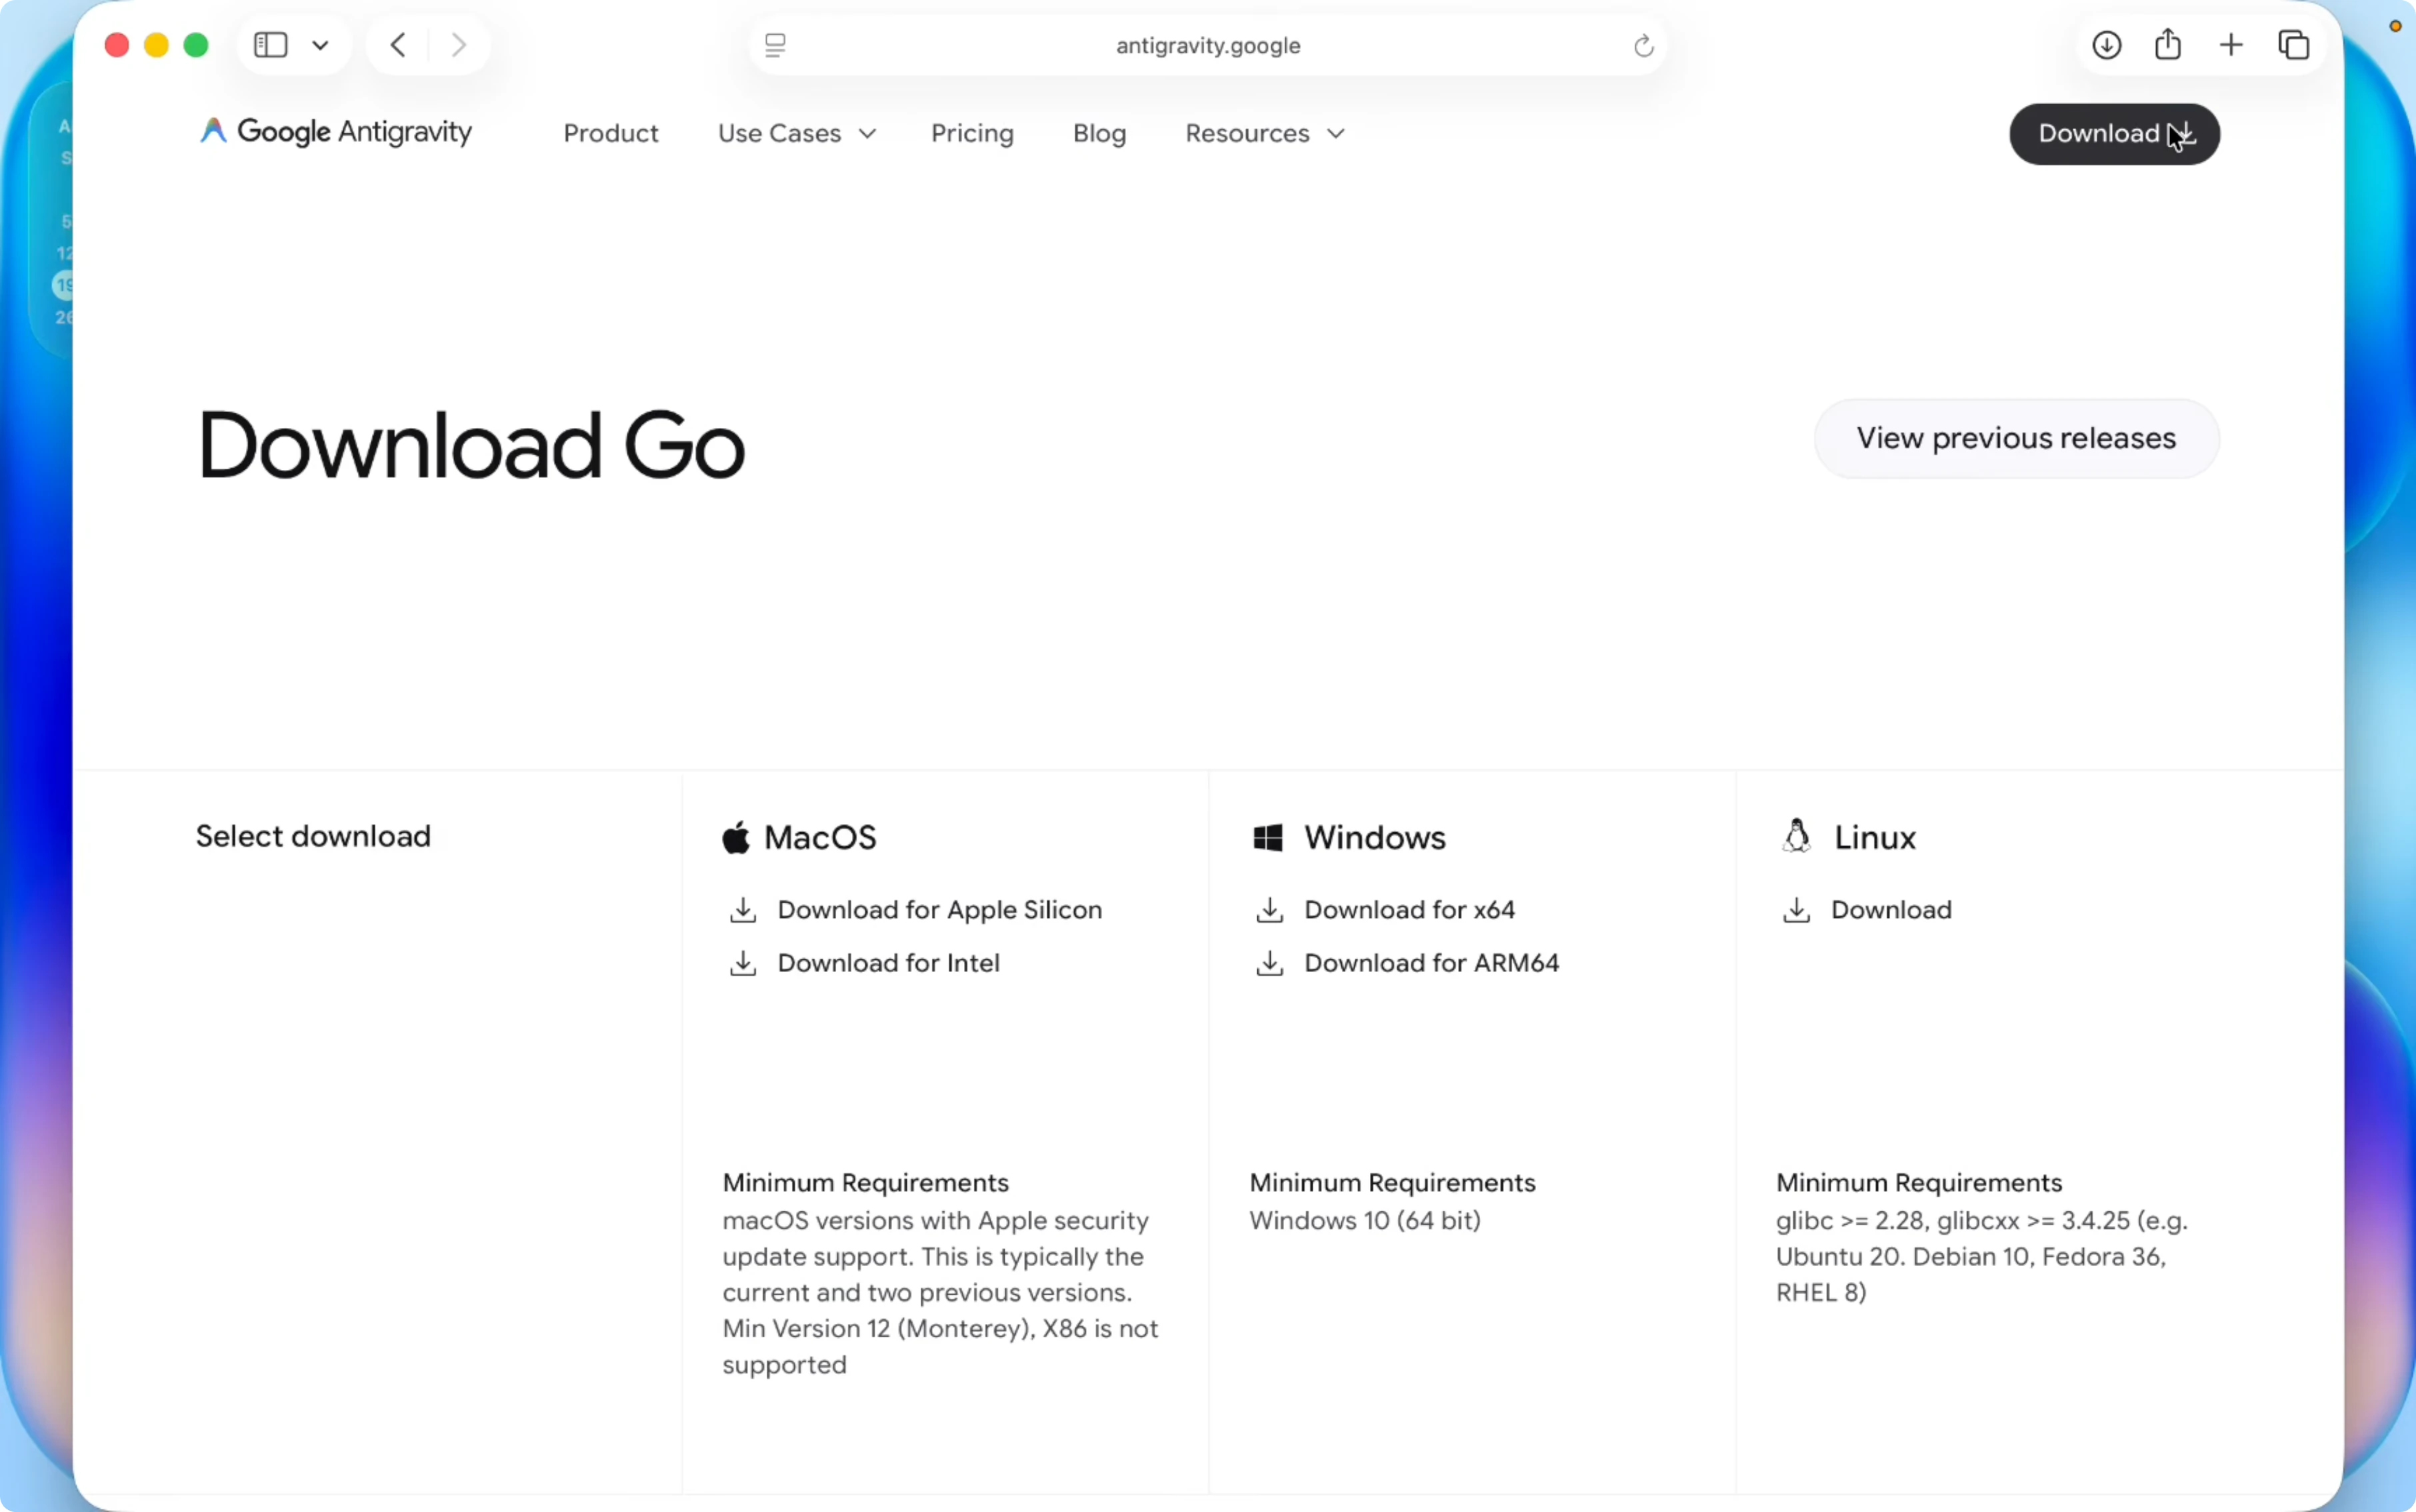Click the "Windows" heading text
The image size is (2416, 1512).
click(1375, 837)
